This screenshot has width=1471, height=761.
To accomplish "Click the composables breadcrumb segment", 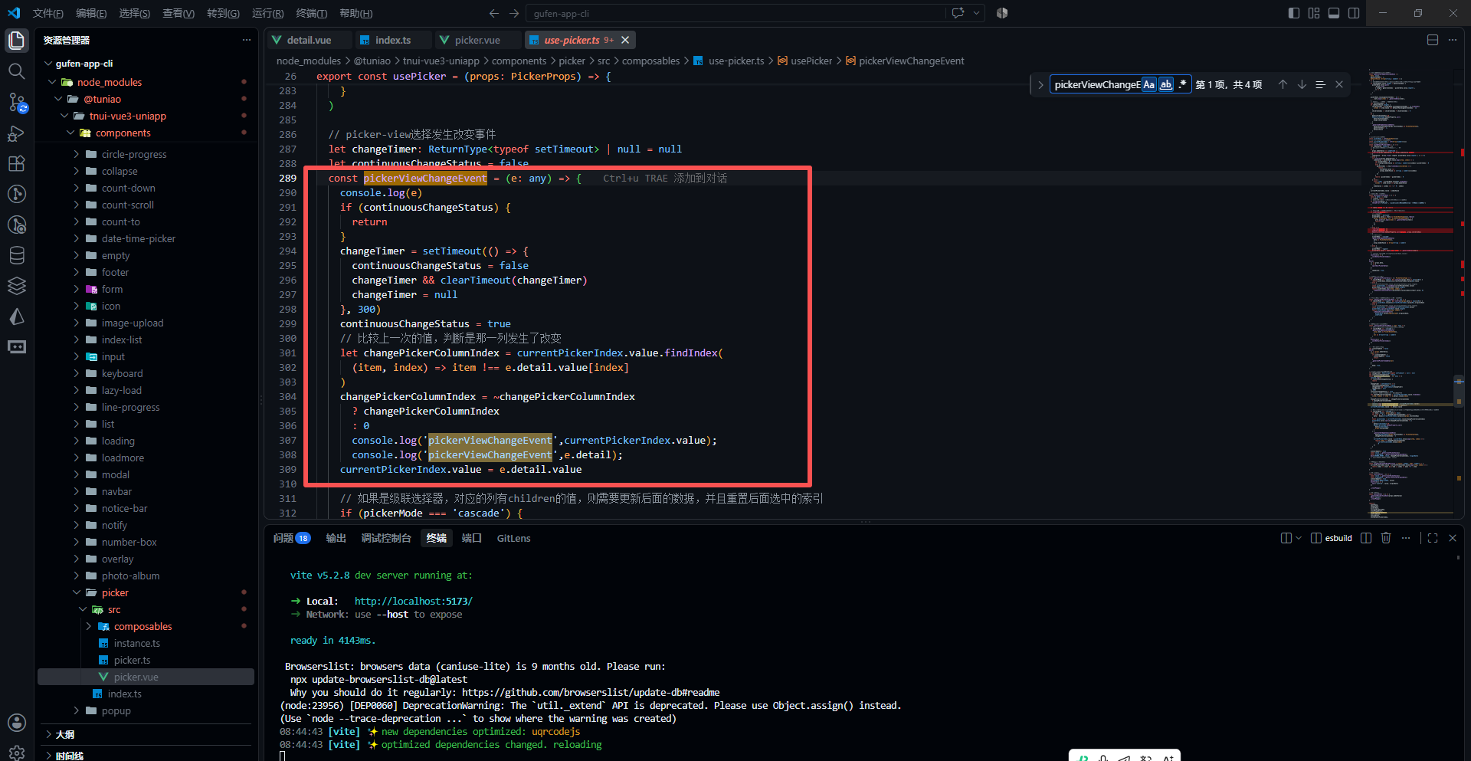I will [650, 61].
